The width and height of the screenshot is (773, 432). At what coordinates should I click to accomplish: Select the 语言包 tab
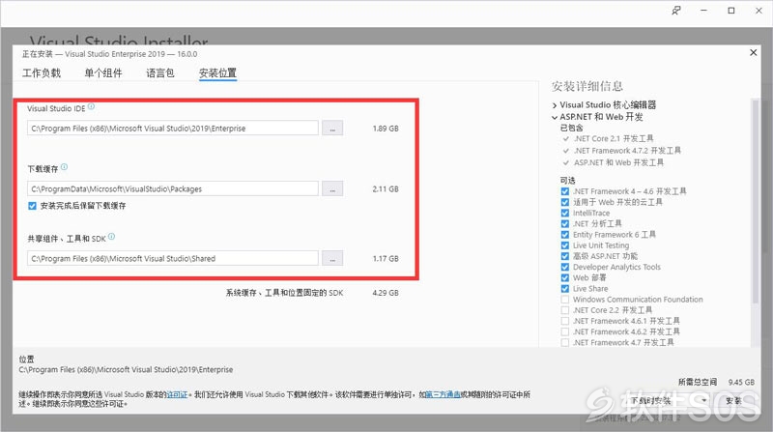click(160, 73)
